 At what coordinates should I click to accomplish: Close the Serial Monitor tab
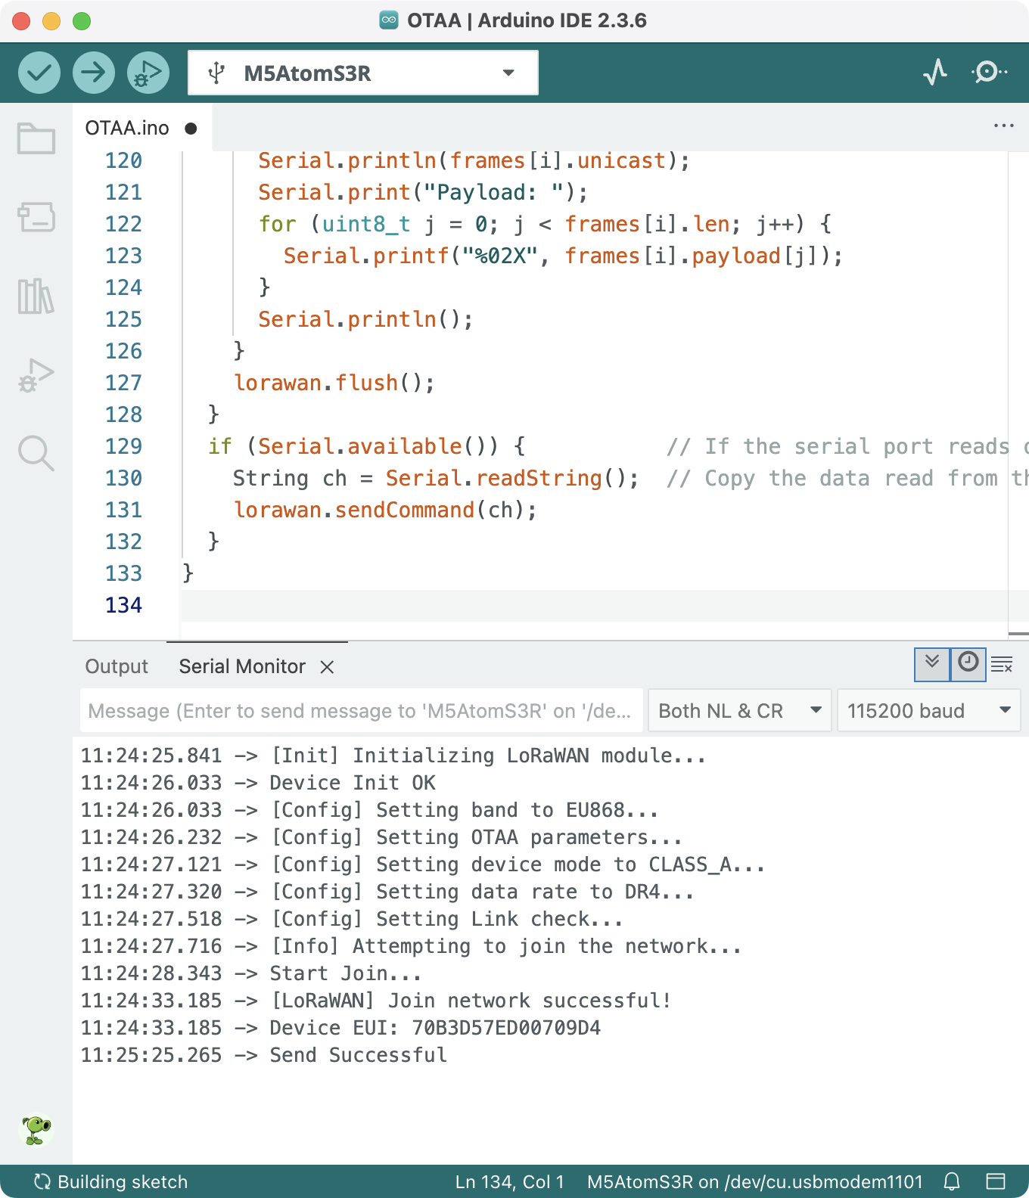click(x=327, y=666)
